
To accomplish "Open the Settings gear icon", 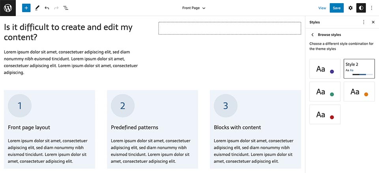I will click(351, 8).
